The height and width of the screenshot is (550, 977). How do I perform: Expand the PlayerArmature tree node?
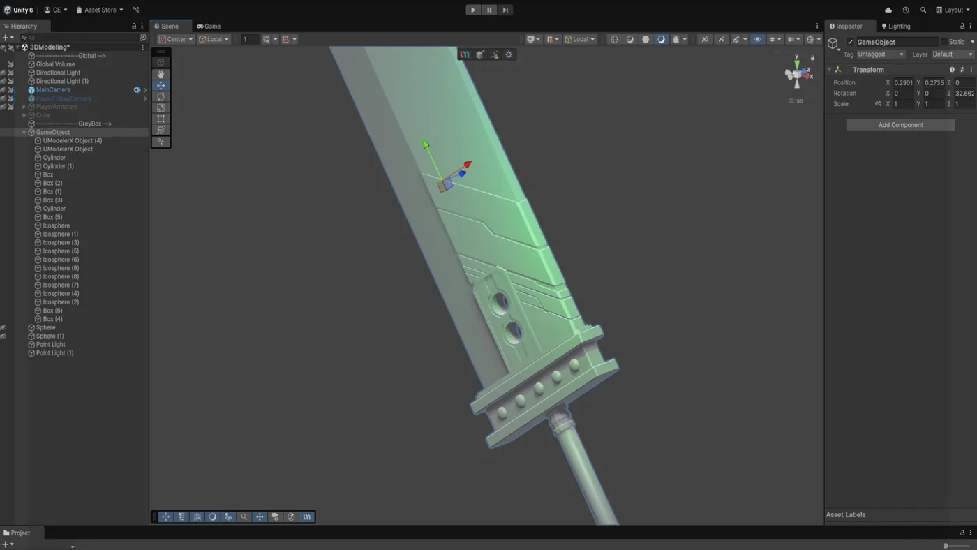(24, 107)
